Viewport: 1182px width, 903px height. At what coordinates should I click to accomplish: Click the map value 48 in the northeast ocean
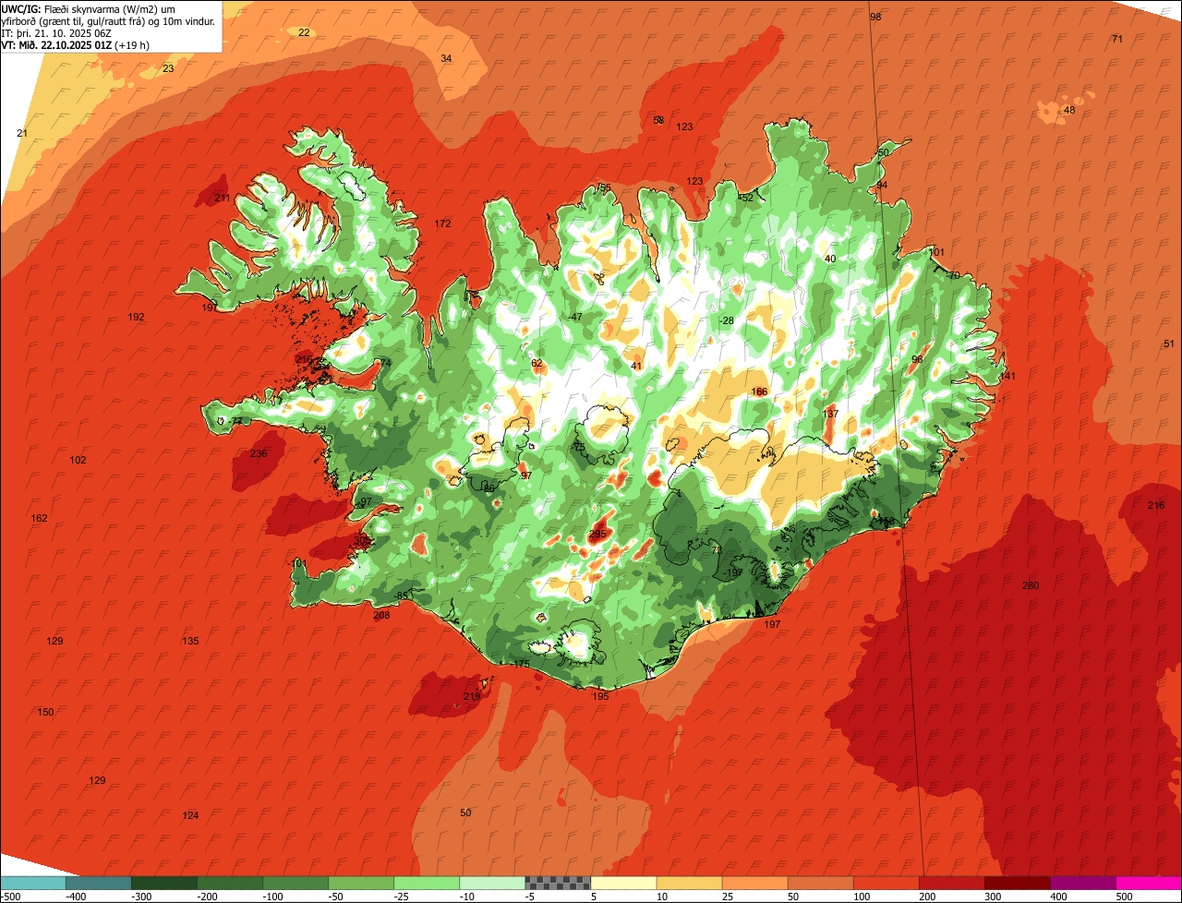(1069, 110)
